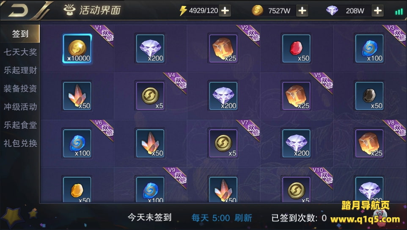Open the 七天大奖 tab
This screenshot has height=230, width=407.
(x=20, y=52)
